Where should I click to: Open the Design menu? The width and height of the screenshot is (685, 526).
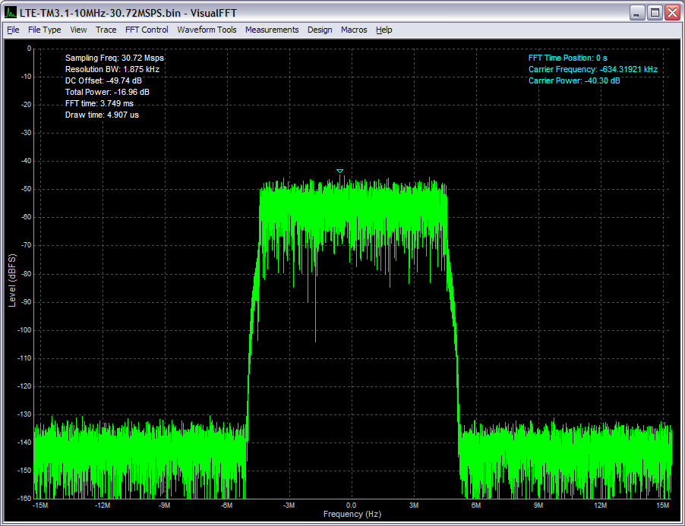tap(320, 30)
